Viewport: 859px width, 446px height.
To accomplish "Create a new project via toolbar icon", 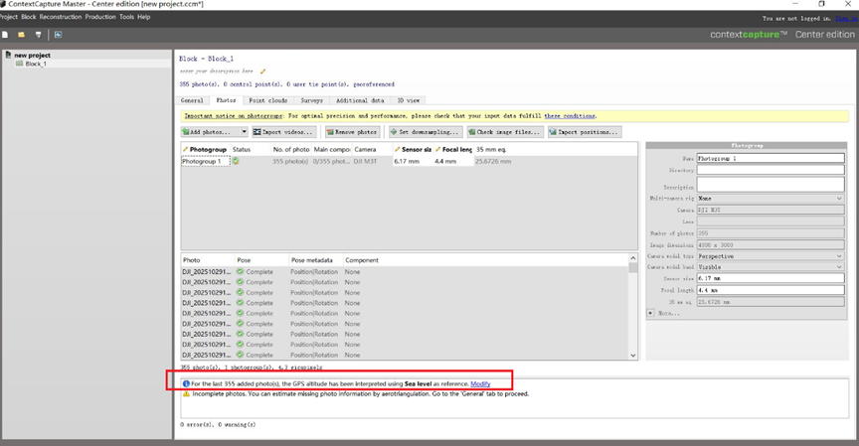I will 5,35.
